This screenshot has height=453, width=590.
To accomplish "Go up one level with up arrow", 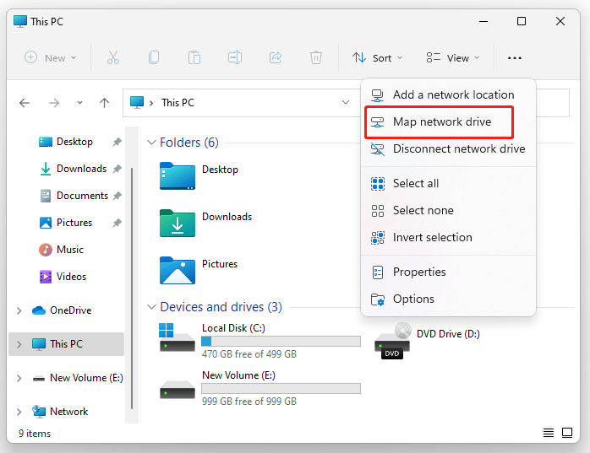I will point(104,103).
